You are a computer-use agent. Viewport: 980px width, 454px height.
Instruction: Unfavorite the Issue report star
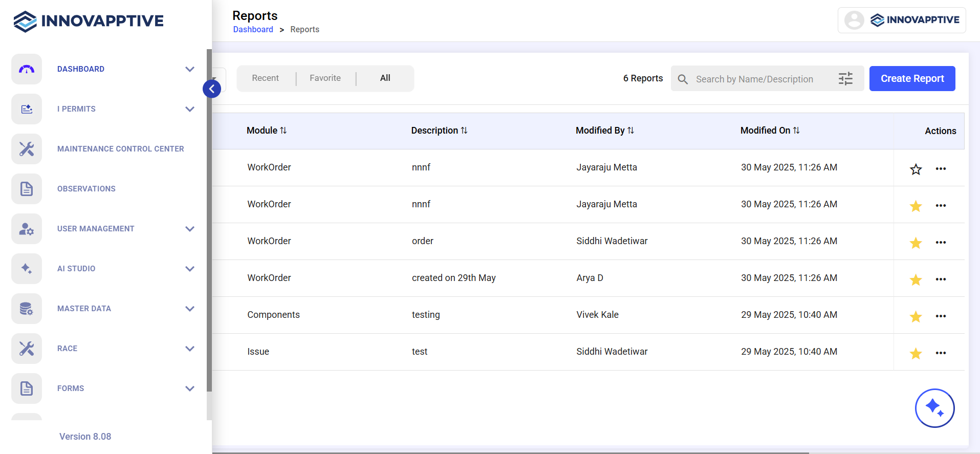(x=916, y=353)
